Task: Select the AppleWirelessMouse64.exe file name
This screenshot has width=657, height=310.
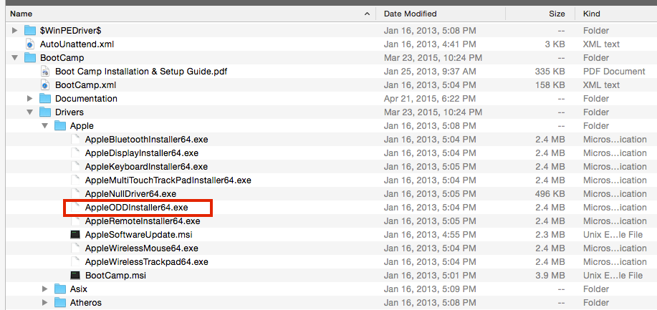Action: pyautogui.click(x=141, y=248)
